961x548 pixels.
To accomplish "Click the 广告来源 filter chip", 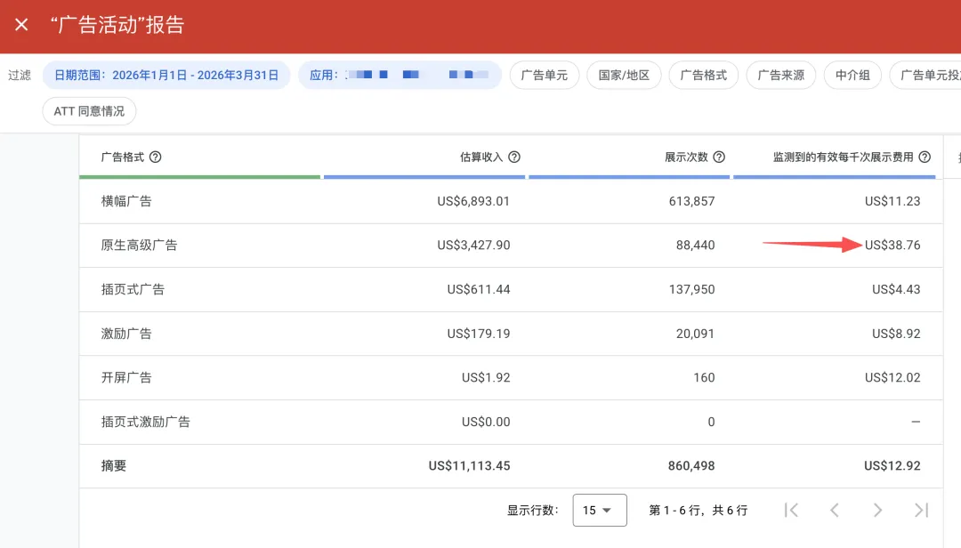I will tap(780, 76).
